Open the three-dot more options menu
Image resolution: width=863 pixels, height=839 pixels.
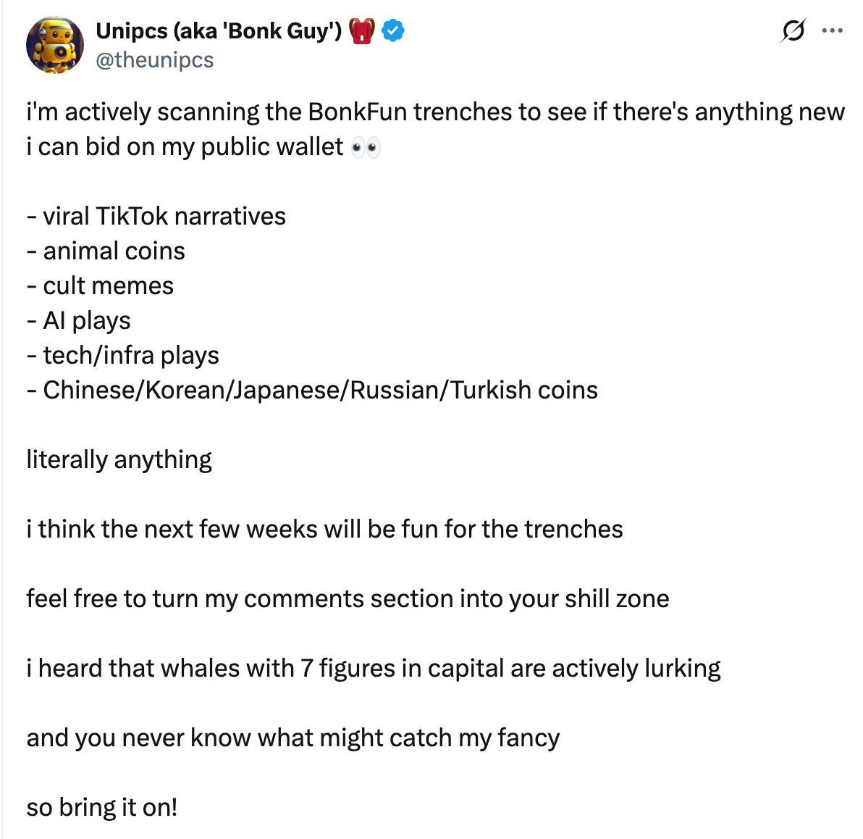click(832, 31)
